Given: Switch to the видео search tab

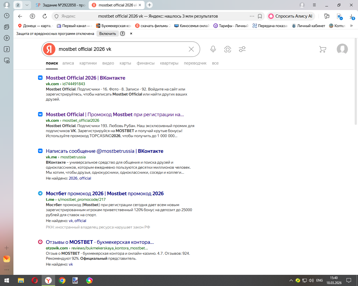Looking at the screenshot, I should click(108, 63).
